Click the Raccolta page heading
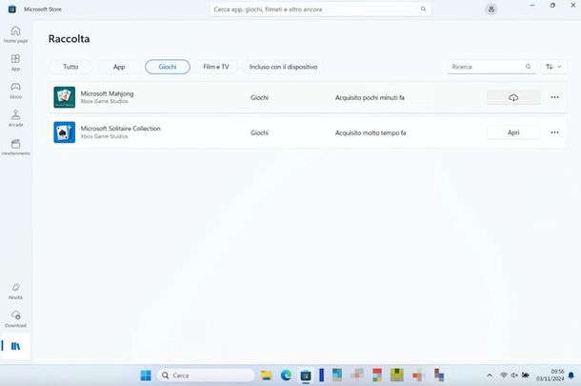 tap(69, 39)
